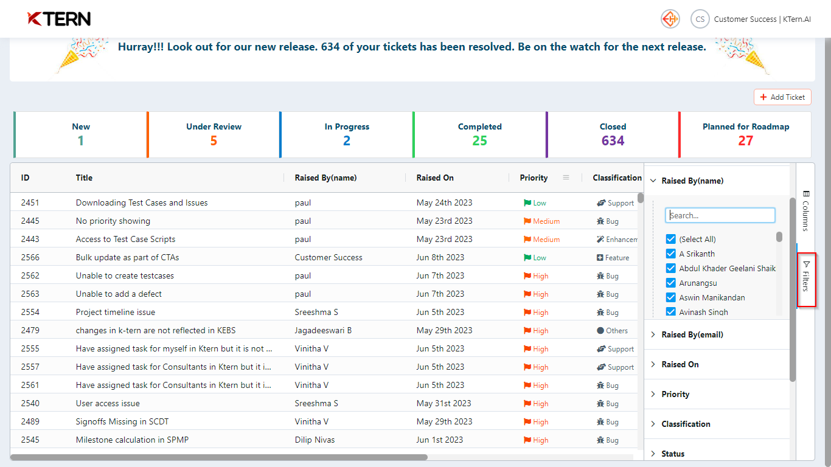The height and width of the screenshot is (467, 831).
Task: Click Bug icon for ticket 2545
Action: pyautogui.click(x=600, y=440)
